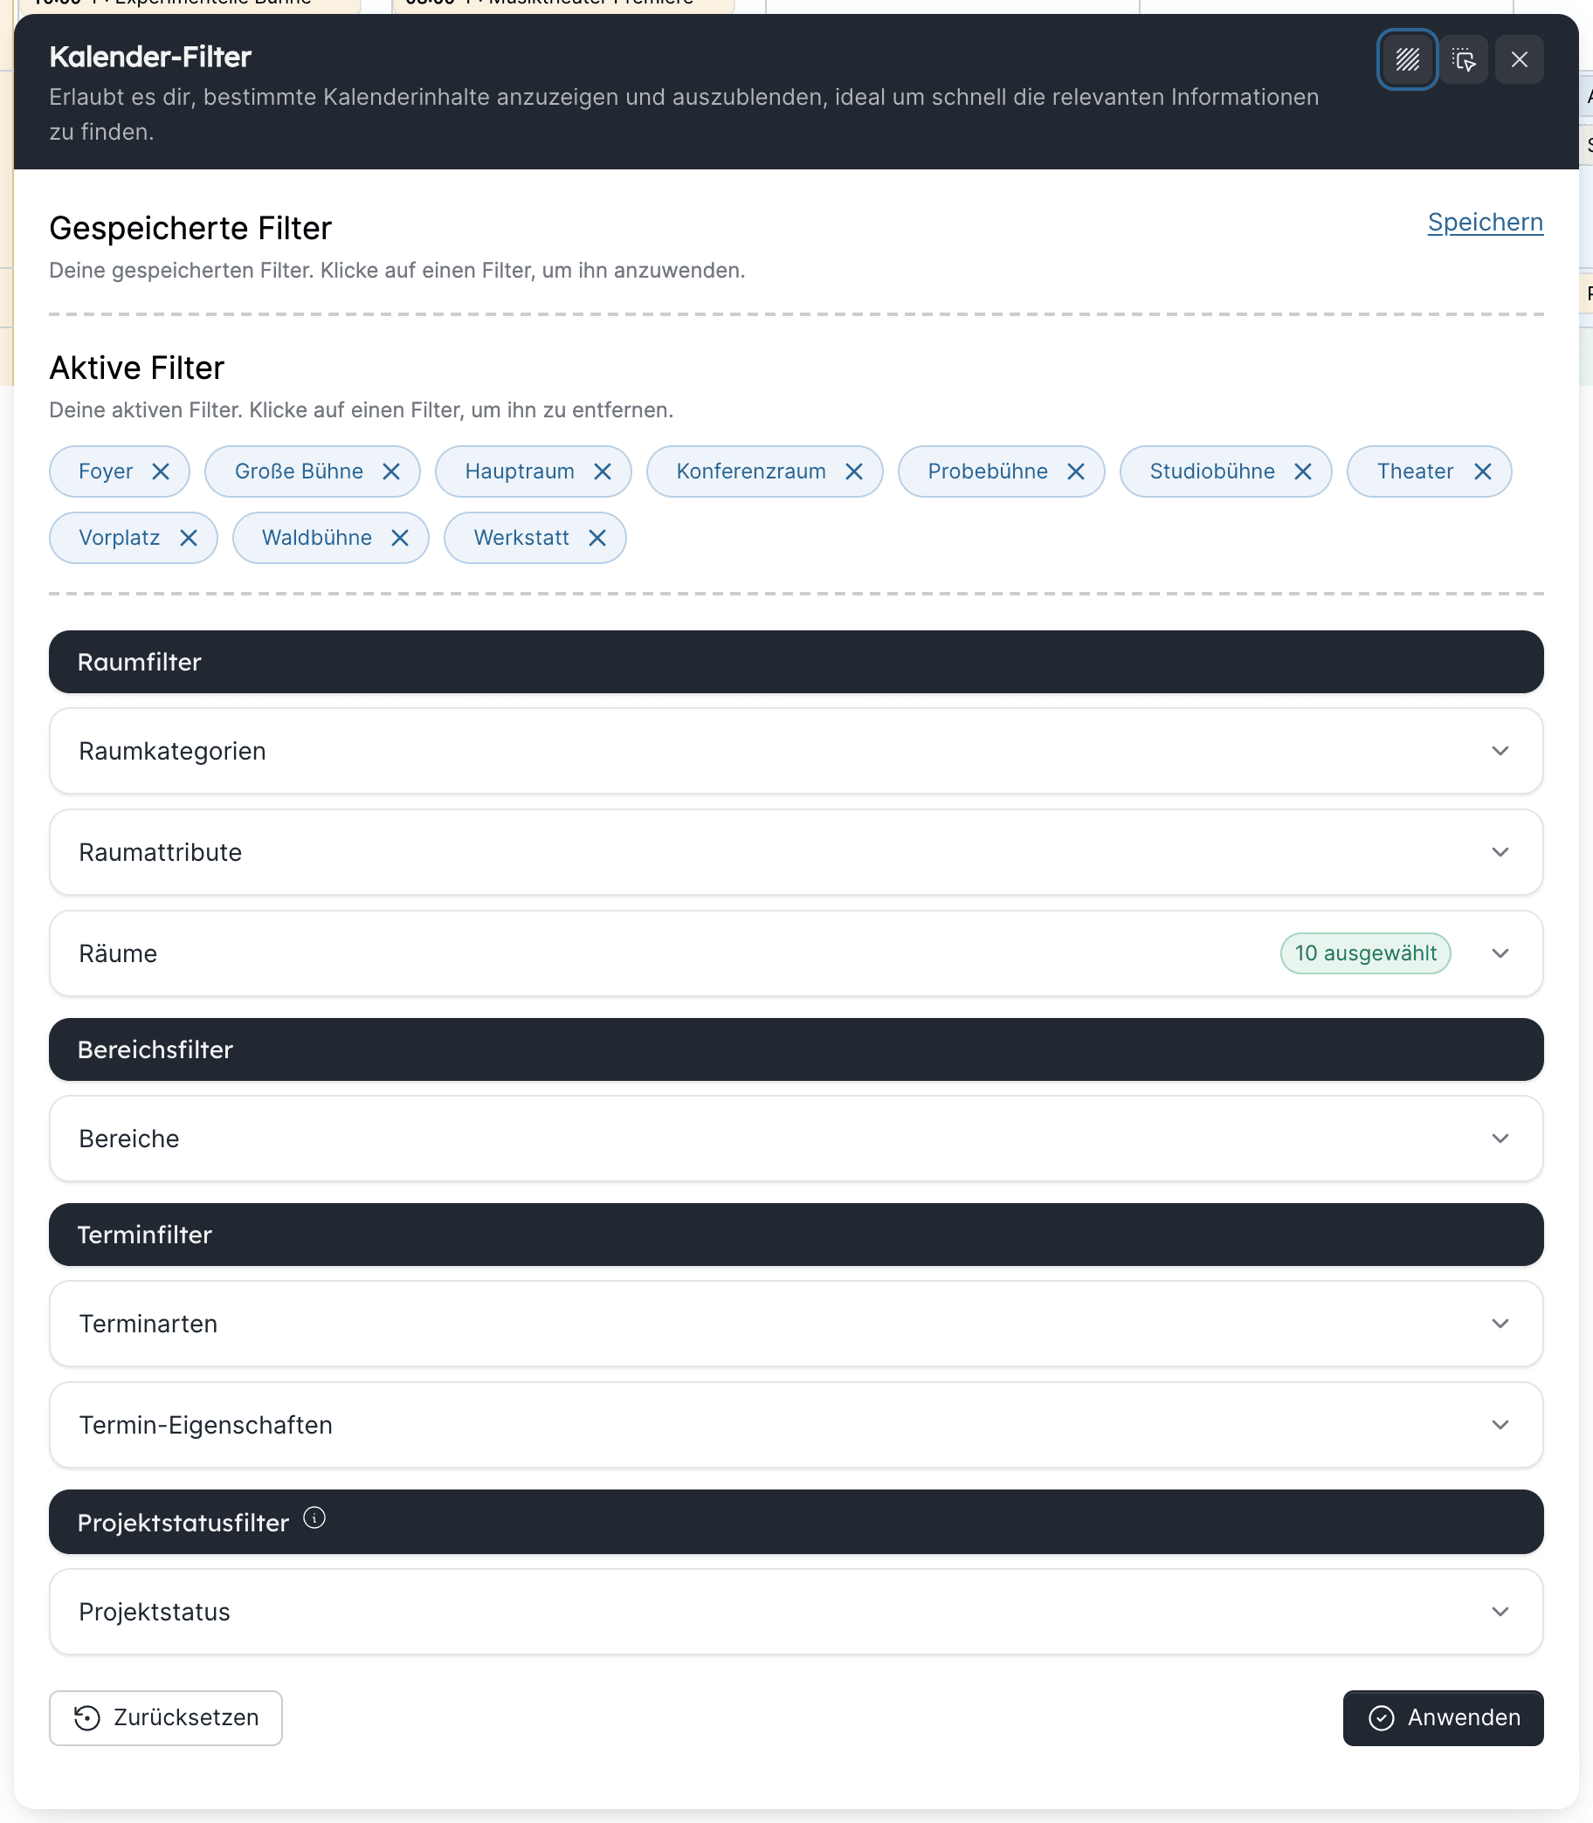The width and height of the screenshot is (1593, 1823).
Task: Expand the Raumattribute section
Action: click(796, 852)
